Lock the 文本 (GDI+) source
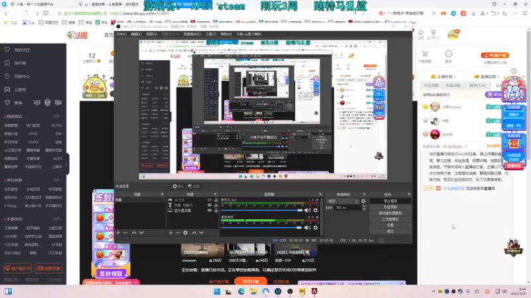 pyautogui.click(x=216, y=205)
